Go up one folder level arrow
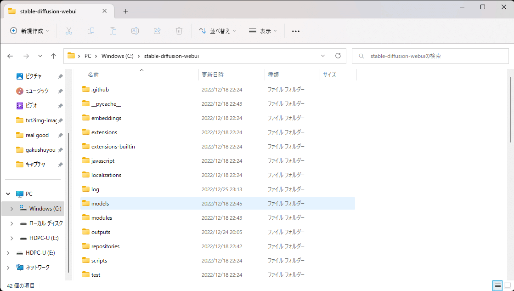The height and width of the screenshot is (291, 514). point(53,56)
